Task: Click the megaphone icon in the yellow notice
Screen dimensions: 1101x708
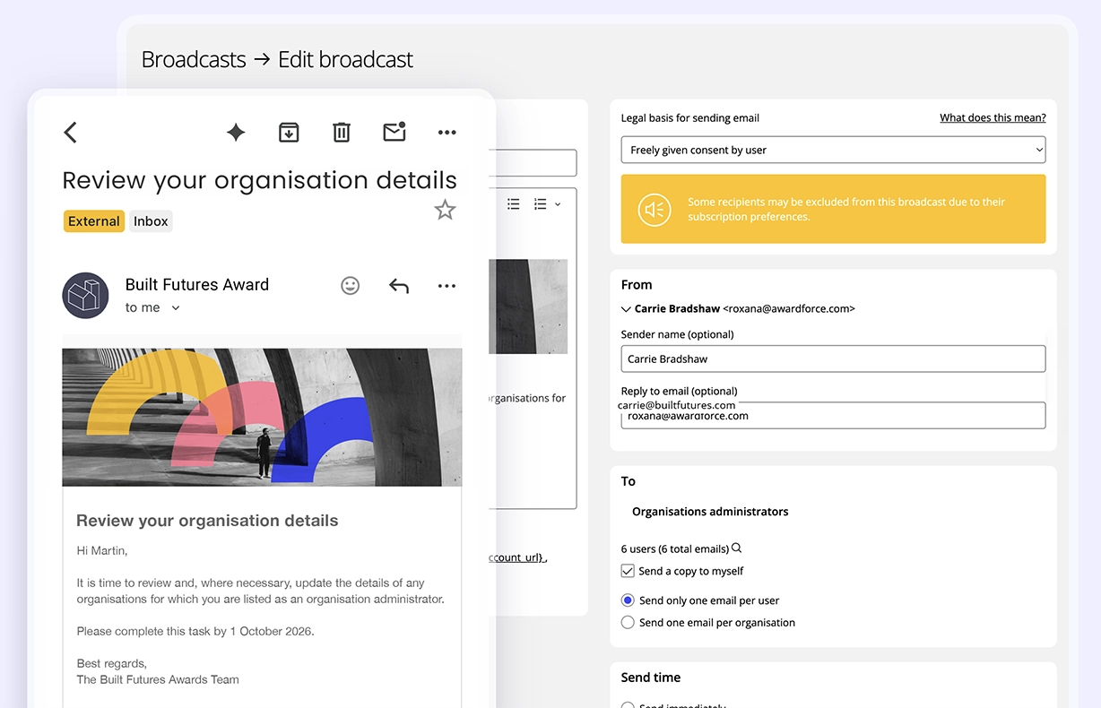Action: [655, 210]
